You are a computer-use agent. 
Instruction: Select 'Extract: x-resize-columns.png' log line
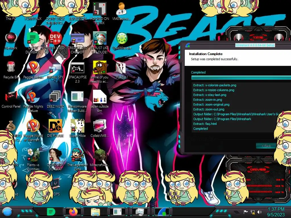pyautogui.click(x=214, y=90)
